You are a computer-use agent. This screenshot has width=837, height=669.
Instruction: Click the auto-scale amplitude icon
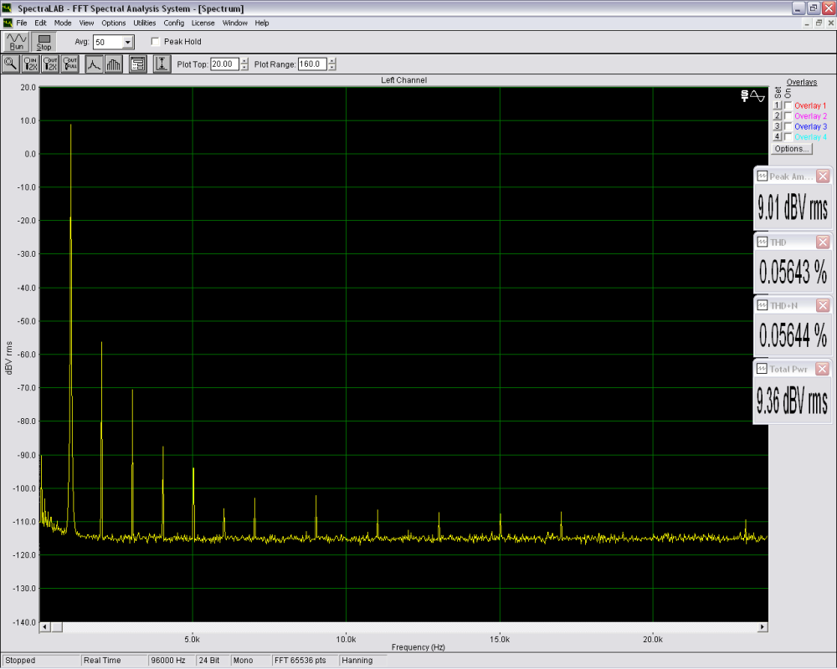tap(162, 64)
